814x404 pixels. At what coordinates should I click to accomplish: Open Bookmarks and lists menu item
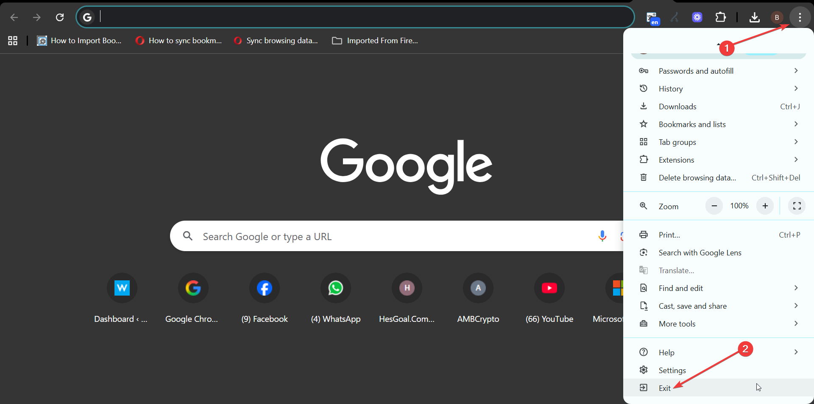(x=719, y=125)
